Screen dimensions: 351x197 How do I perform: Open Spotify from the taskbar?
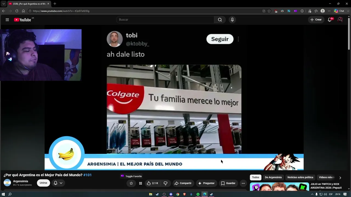coord(198,194)
